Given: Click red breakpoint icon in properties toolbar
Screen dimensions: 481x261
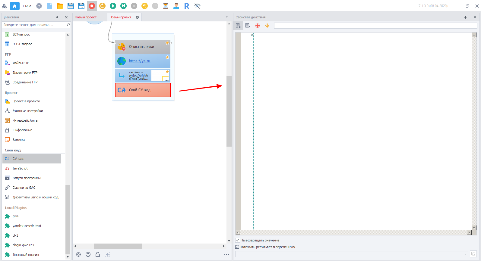Looking at the screenshot, I should click(258, 26).
